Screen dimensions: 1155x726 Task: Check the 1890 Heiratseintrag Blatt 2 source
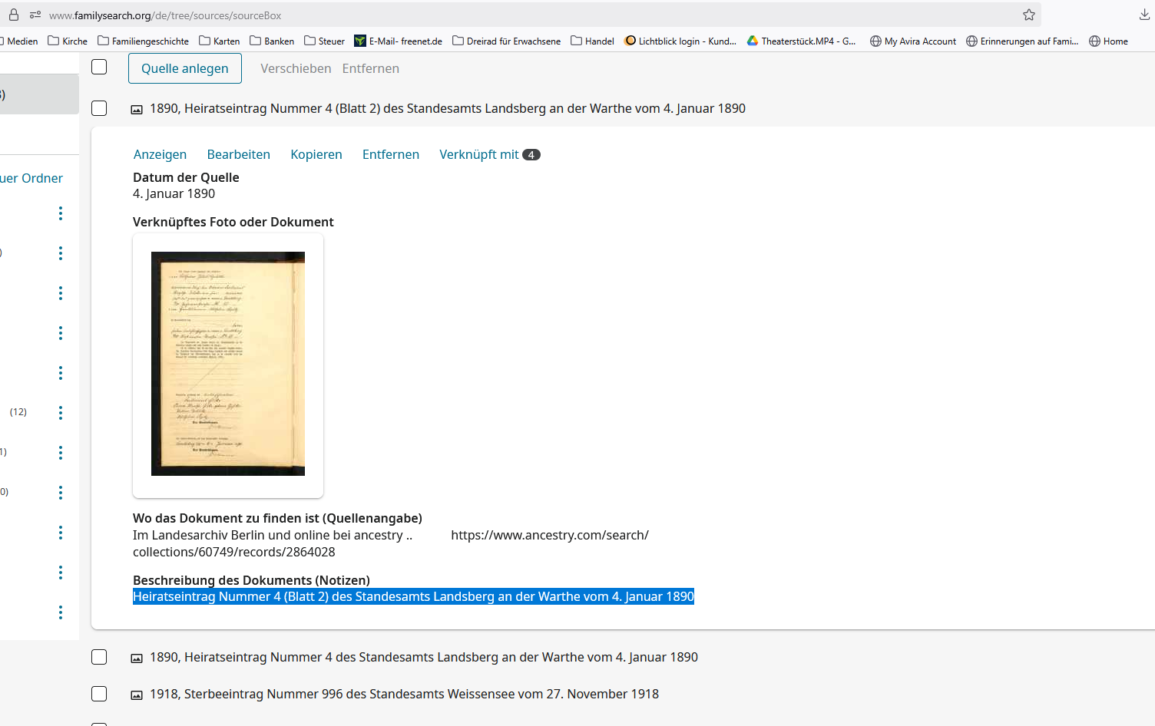[x=99, y=108]
